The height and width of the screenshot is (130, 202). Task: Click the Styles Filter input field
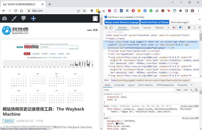[139, 90]
